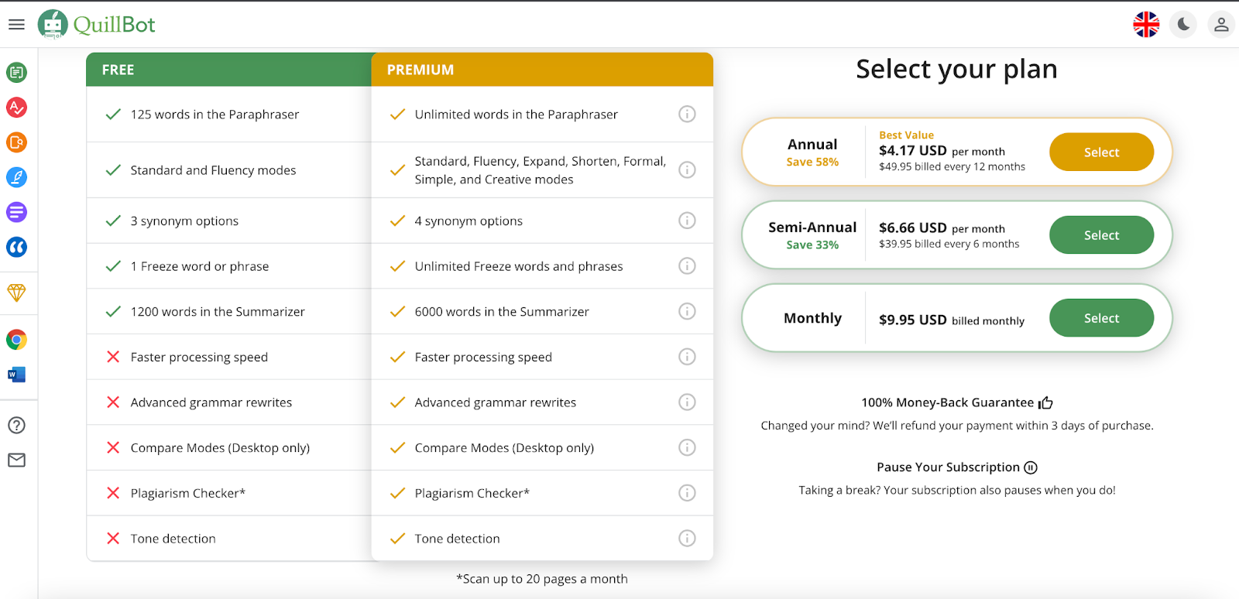The width and height of the screenshot is (1239, 599).
Task: Toggle dark mode with moon icon
Action: point(1183,25)
